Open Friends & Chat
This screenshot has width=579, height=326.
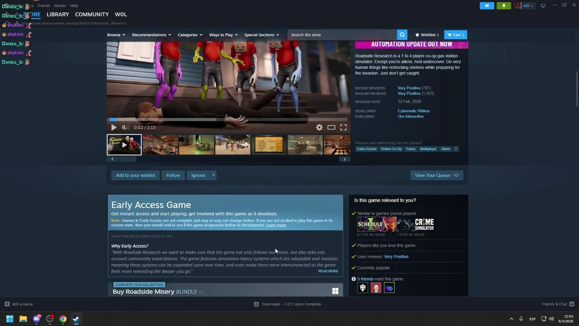pyautogui.click(x=558, y=304)
